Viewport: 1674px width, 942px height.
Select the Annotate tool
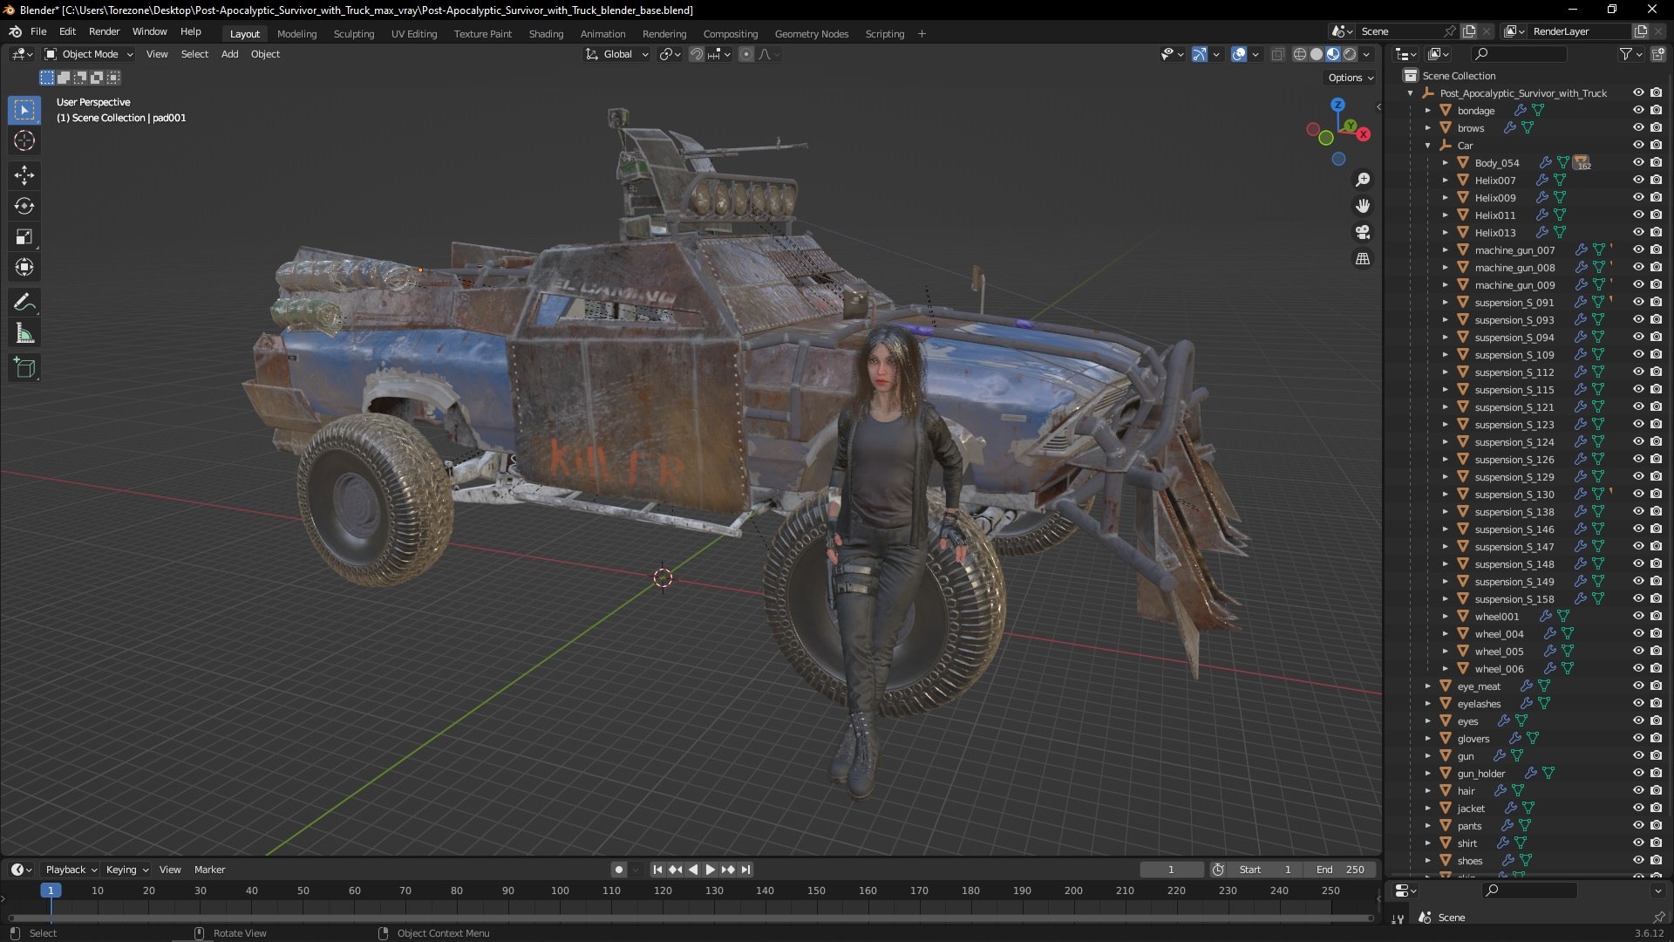[24, 303]
